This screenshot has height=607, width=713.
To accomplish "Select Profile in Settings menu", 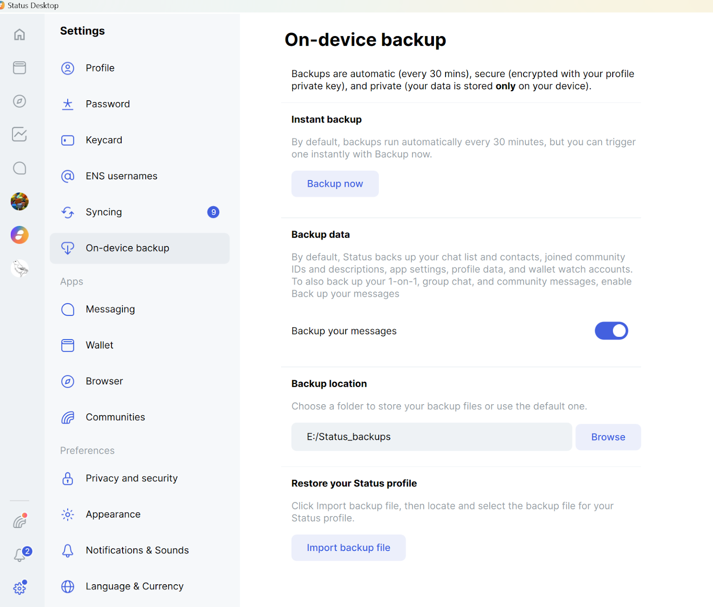I will click(100, 68).
